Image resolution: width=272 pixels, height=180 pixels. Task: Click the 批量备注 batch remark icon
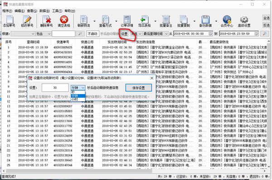tap(166, 21)
